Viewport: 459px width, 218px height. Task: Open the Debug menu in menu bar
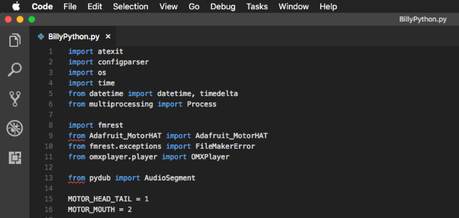(x=223, y=6)
